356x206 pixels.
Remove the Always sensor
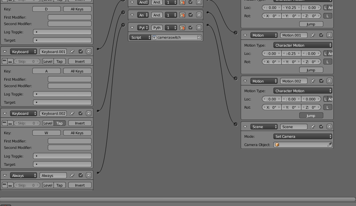[89, 175]
